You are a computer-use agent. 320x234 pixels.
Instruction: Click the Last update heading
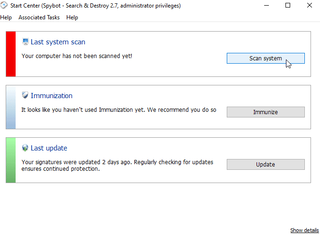pyautogui.click(x=49, y=148)
